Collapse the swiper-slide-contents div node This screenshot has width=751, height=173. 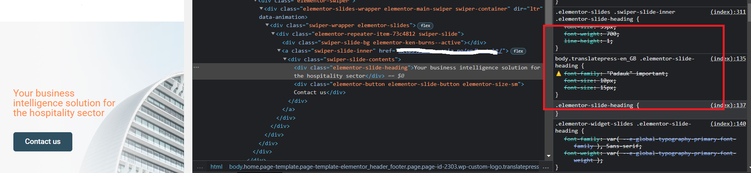point(285,59)
